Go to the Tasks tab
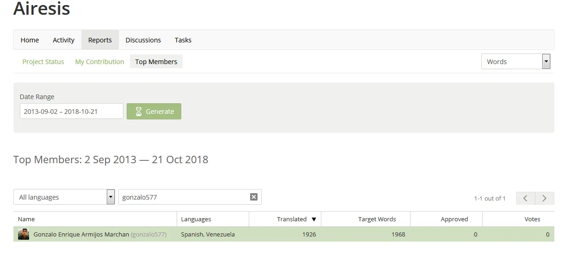Image resolution: width=571 pixels, height=260 pixels. point(183,40)
